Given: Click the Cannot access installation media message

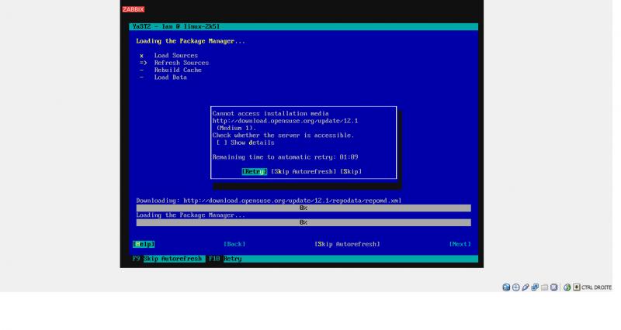Looking at the screenshot, I should tap(270, 113).
